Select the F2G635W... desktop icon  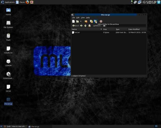(8, 76)
